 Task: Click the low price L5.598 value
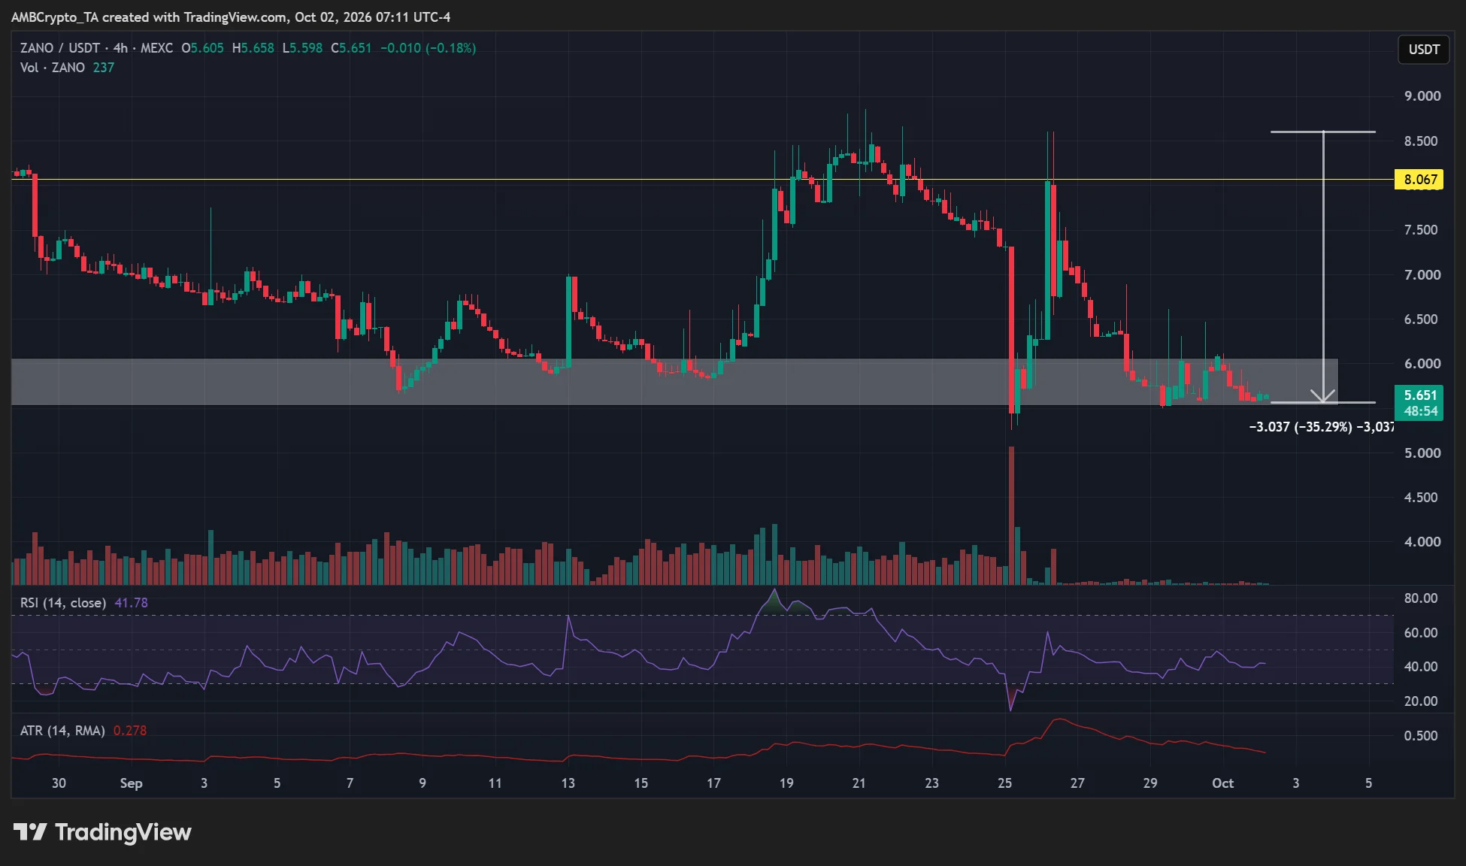click(x=302, y=48)
